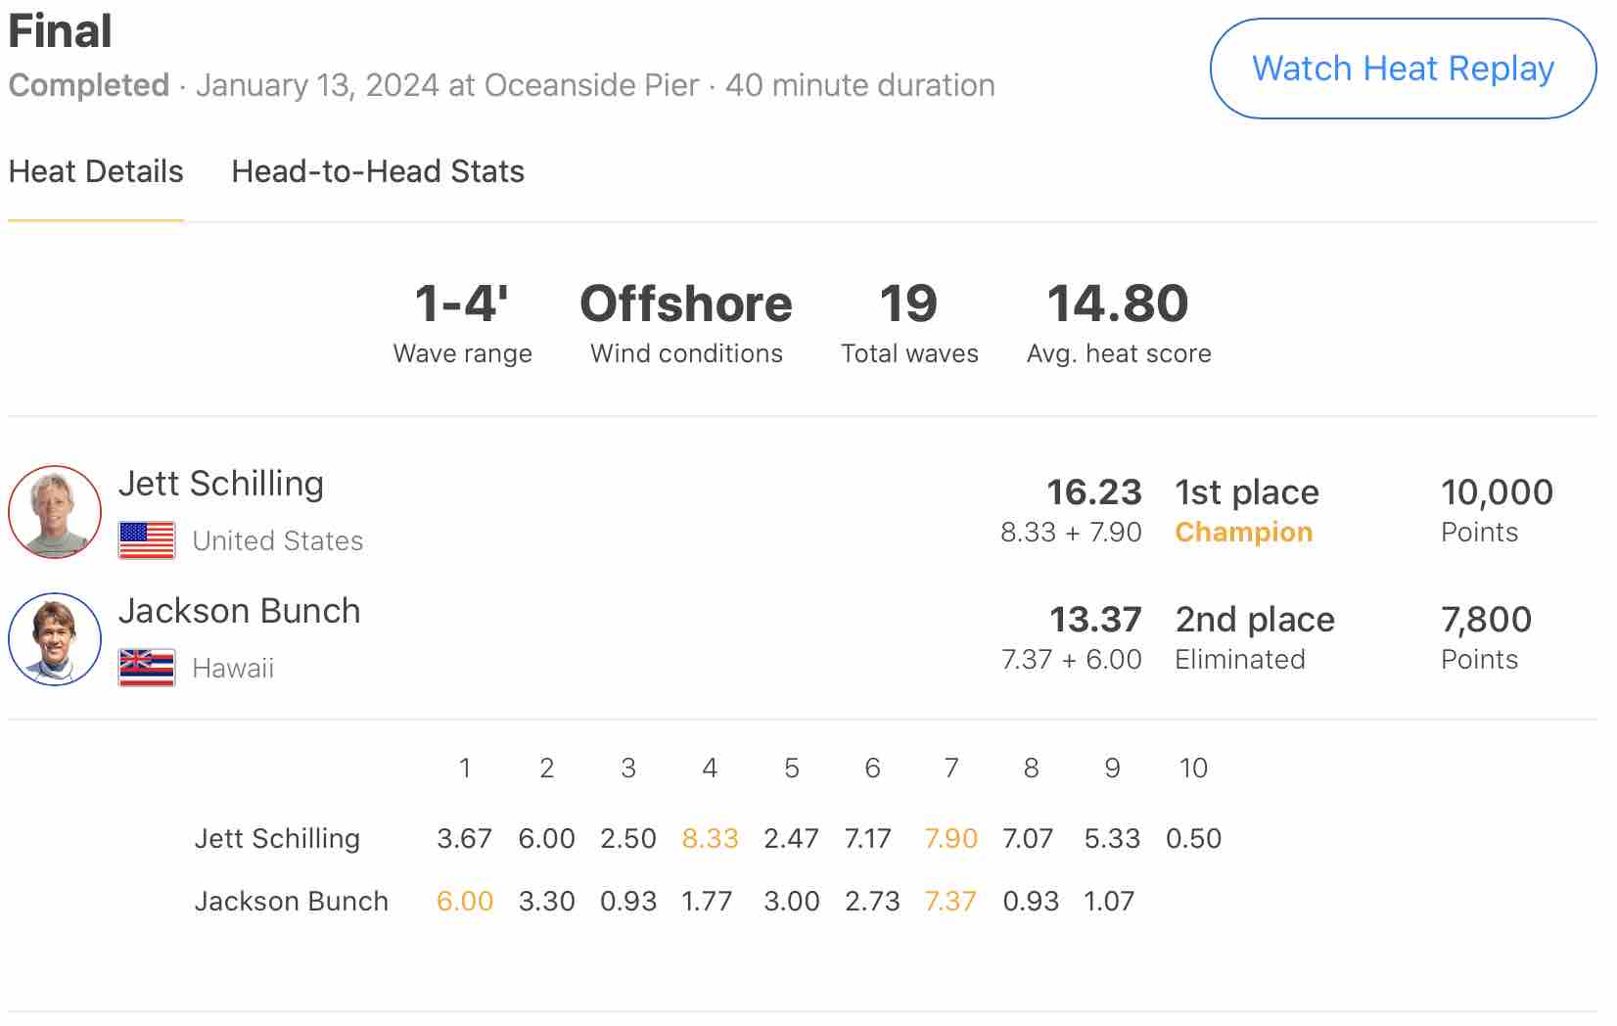Select the Heat Details tab

tap(96, 171)
